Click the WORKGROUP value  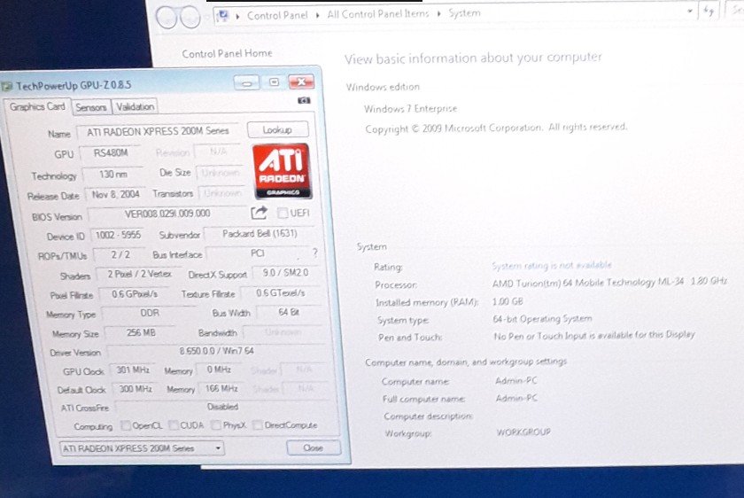523,432
